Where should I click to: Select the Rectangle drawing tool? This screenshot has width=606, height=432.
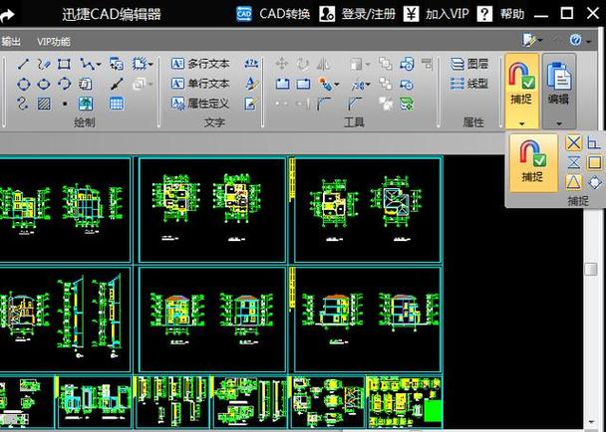[65, 64]
